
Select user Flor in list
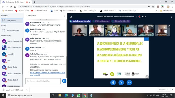(12, 60)
